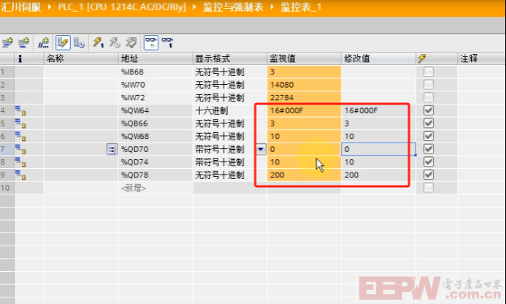Click the 地址 column header

(156, 58)
